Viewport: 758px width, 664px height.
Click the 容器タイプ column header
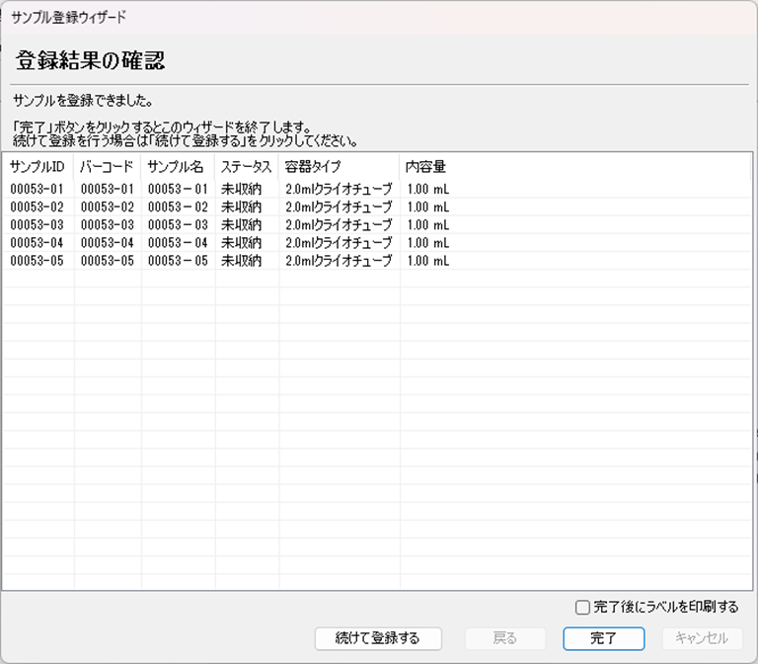pyautogui.click(x=313, y=167)
